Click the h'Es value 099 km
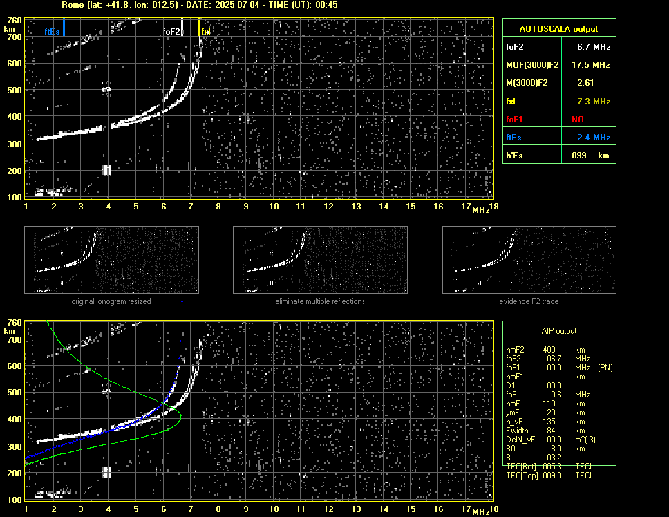The height and width of the screenshot is (517, 669). [x=590, y=156]
